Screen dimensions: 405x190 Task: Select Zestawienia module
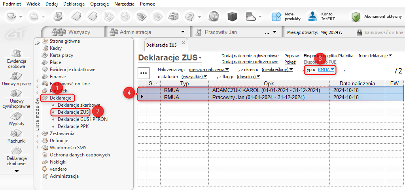(62, 134)
